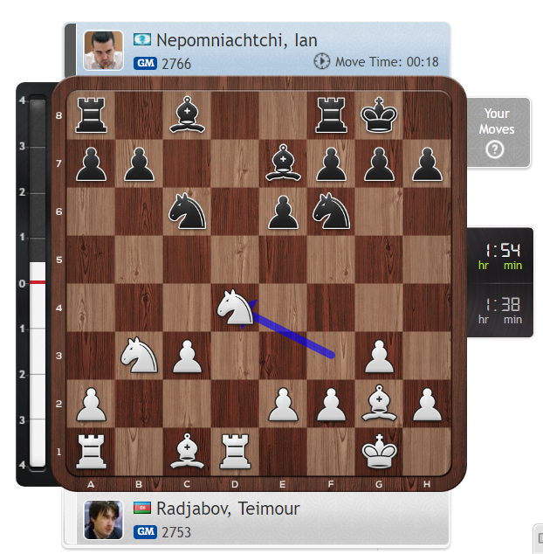The width and height of the screenshot is (543, 554).
Task: Click the empty e4 square
Action: pyautogui.click(x=283, y=307)
